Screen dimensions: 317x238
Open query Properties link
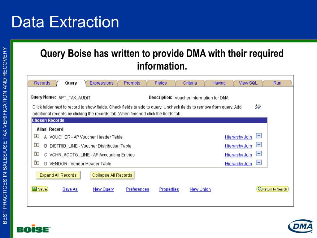click(x=169, y=189)
